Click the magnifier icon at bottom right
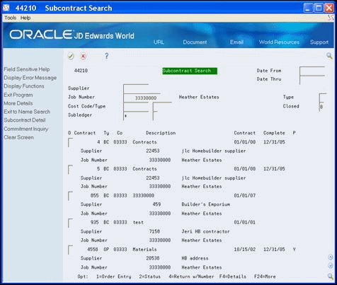 331,277
